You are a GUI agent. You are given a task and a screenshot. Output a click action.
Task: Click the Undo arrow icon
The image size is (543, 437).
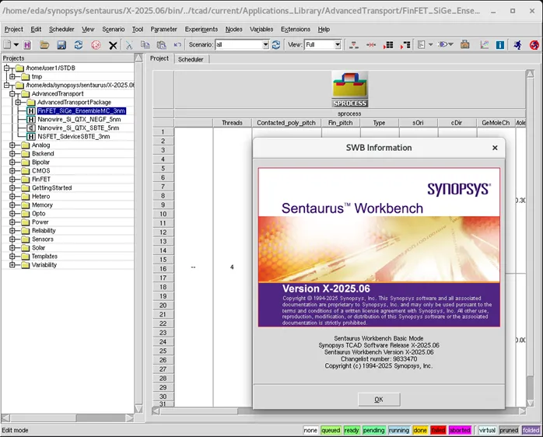177,44
